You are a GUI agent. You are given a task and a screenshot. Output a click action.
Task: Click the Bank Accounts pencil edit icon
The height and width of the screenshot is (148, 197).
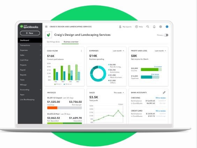coord(164,93)
